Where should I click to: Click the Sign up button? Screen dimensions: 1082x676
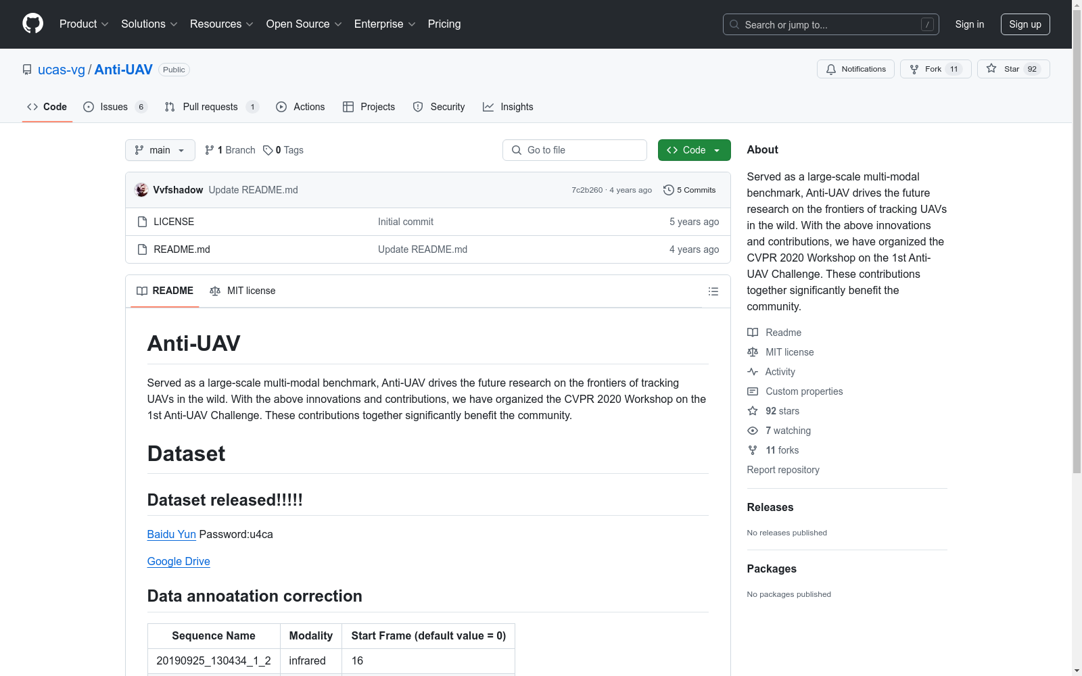point(1025,24)
